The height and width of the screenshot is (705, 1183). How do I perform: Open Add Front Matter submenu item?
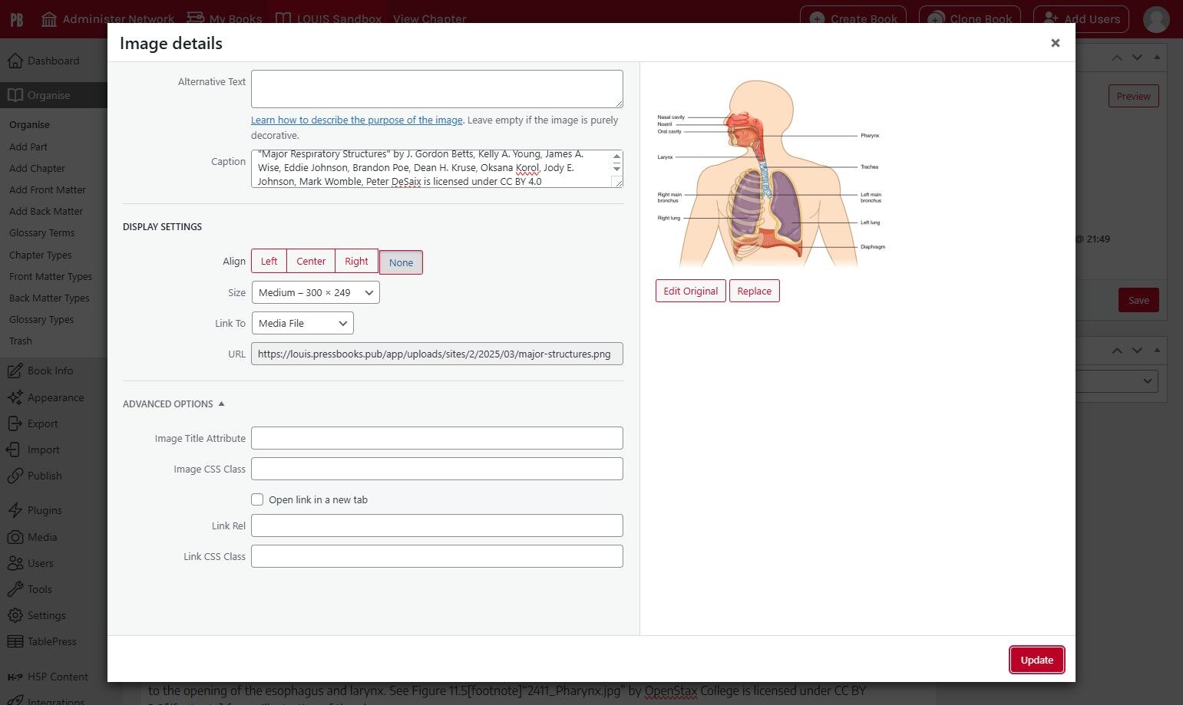tap(48, 189)
